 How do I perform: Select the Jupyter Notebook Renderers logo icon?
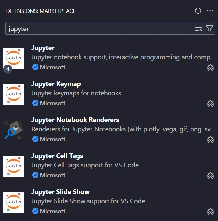[x=14, y=130]
